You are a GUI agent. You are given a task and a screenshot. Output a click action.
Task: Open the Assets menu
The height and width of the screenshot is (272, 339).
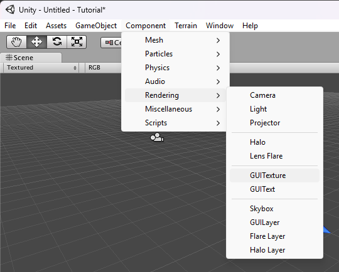(x=56, y=26)
